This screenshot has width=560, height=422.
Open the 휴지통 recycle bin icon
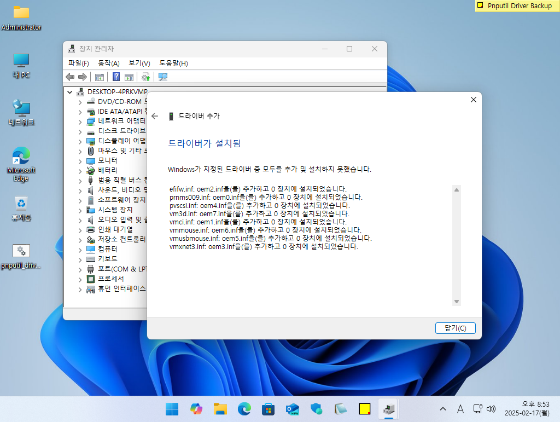21,209
